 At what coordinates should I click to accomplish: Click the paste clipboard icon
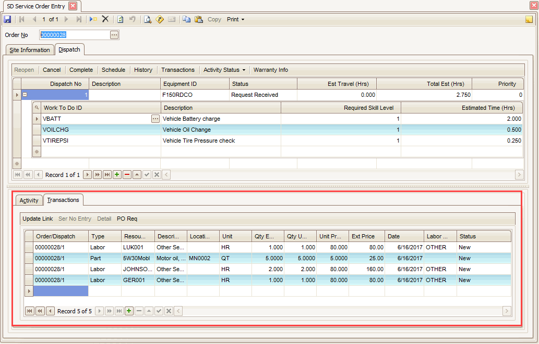pos(199,19)
